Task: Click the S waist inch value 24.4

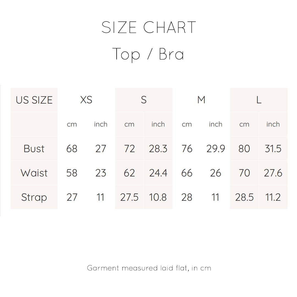Action: click(158, 173)
